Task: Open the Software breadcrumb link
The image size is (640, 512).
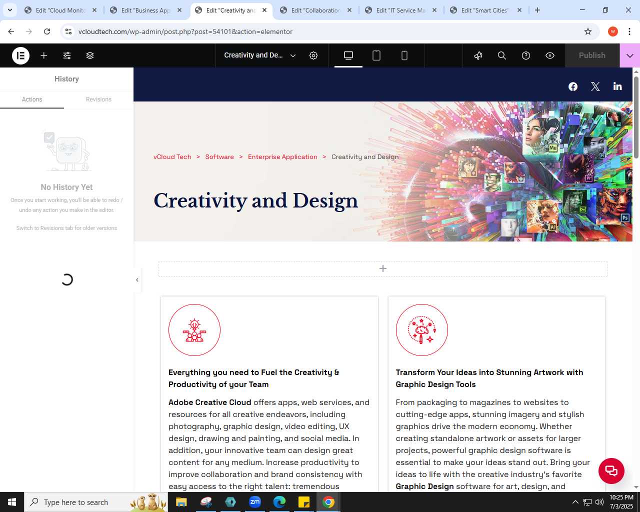Action: click(x=219, y=157)
